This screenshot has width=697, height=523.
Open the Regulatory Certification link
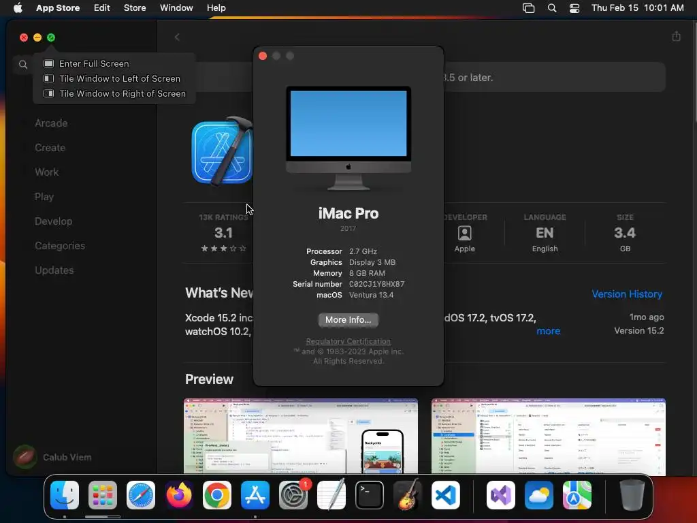(x=348, y=341)
